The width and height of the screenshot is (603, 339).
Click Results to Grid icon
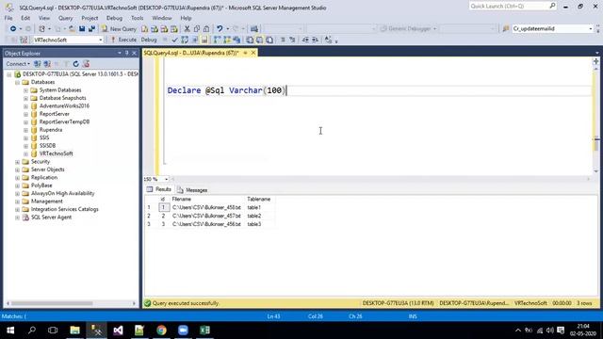tap(260, 40)
